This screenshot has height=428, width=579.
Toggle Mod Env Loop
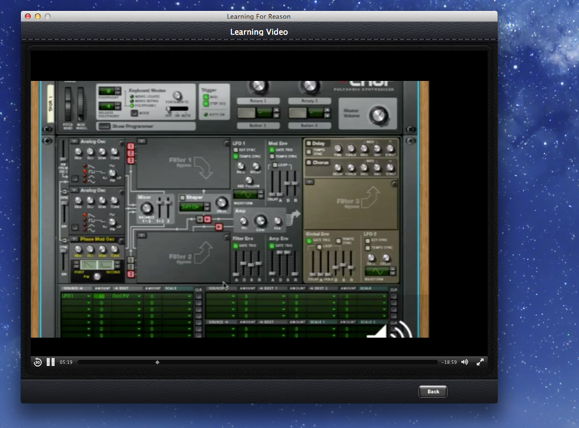tap(275, 165)
